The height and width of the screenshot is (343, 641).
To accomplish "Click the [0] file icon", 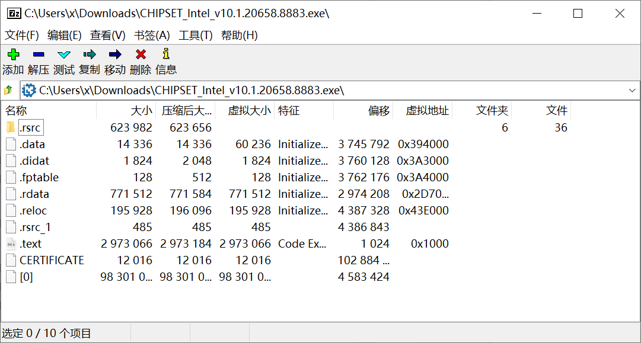I will point(11,277).
